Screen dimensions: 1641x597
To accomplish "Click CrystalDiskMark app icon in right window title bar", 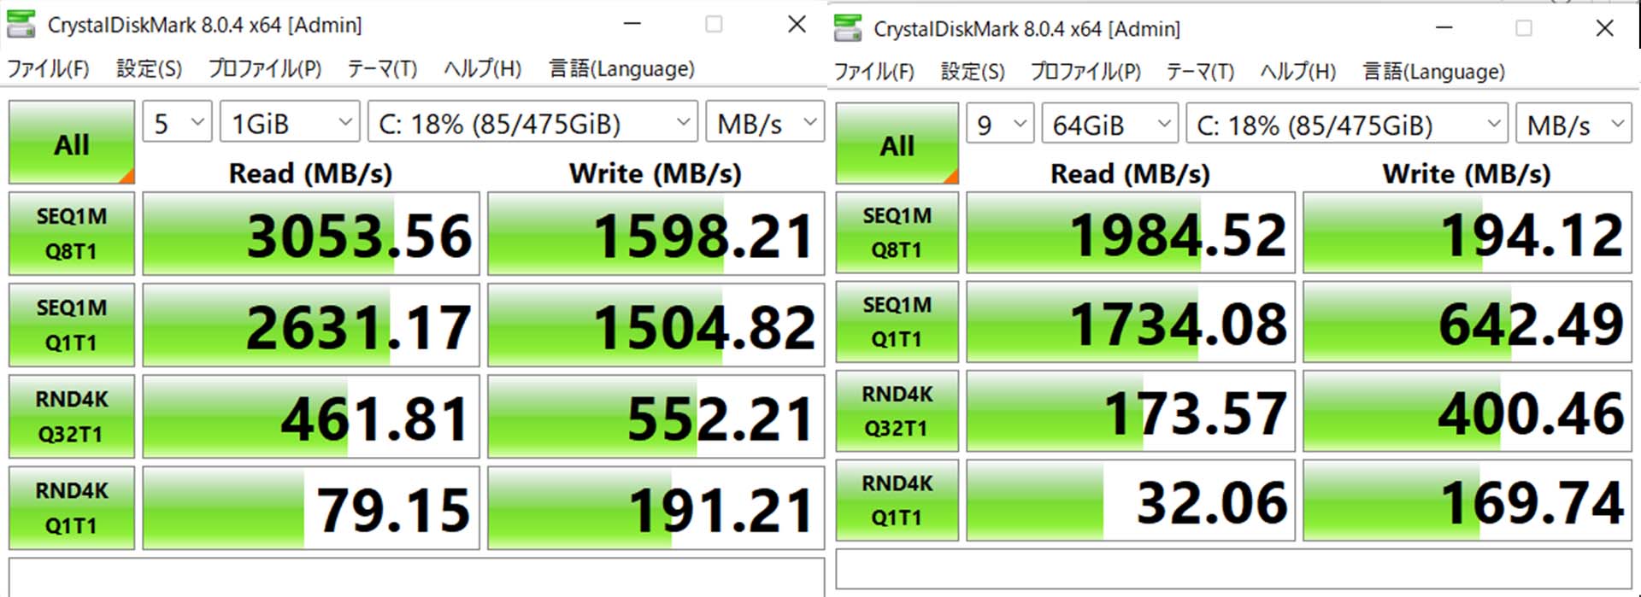I will 848,28.
